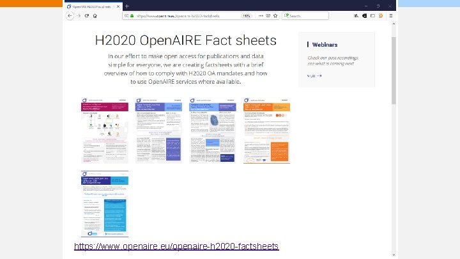The height and width of the screenshot is (259, 460).
Task: Open the purple-header fact sheet thumbnail
Action: [158, 130]
